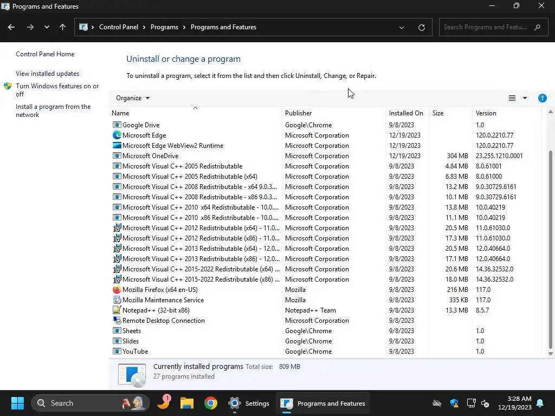Click the Programs and Features taskbar button

click(x=322, y=403)
